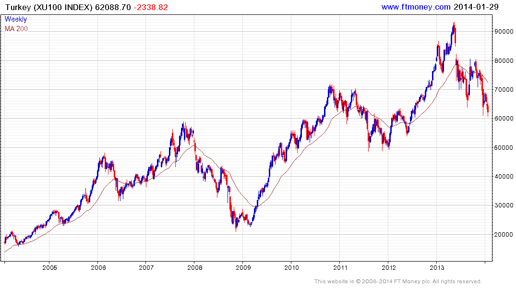The width and height of the screenshot is (516, 288).
Task: Click the 80000 price axis label
Action: [504, 61]
